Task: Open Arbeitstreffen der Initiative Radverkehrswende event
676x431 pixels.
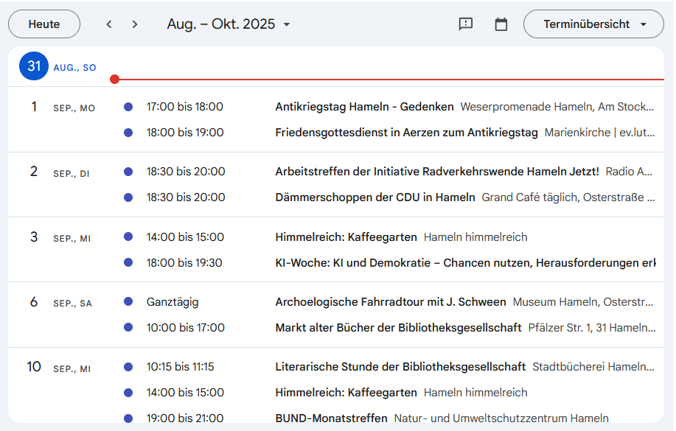Action: pyautogui.click(x=436, y=172)
